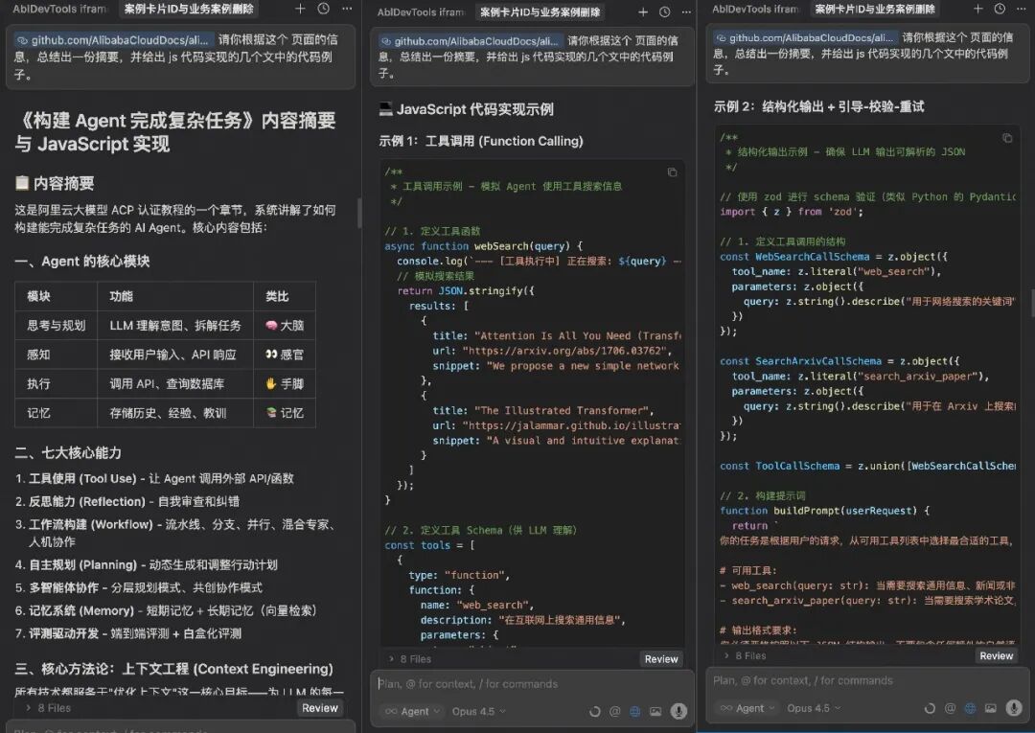Expand 8 Files list in middle panel
This screenshot has width=1035, height=733.
click(x=410, y=658)
